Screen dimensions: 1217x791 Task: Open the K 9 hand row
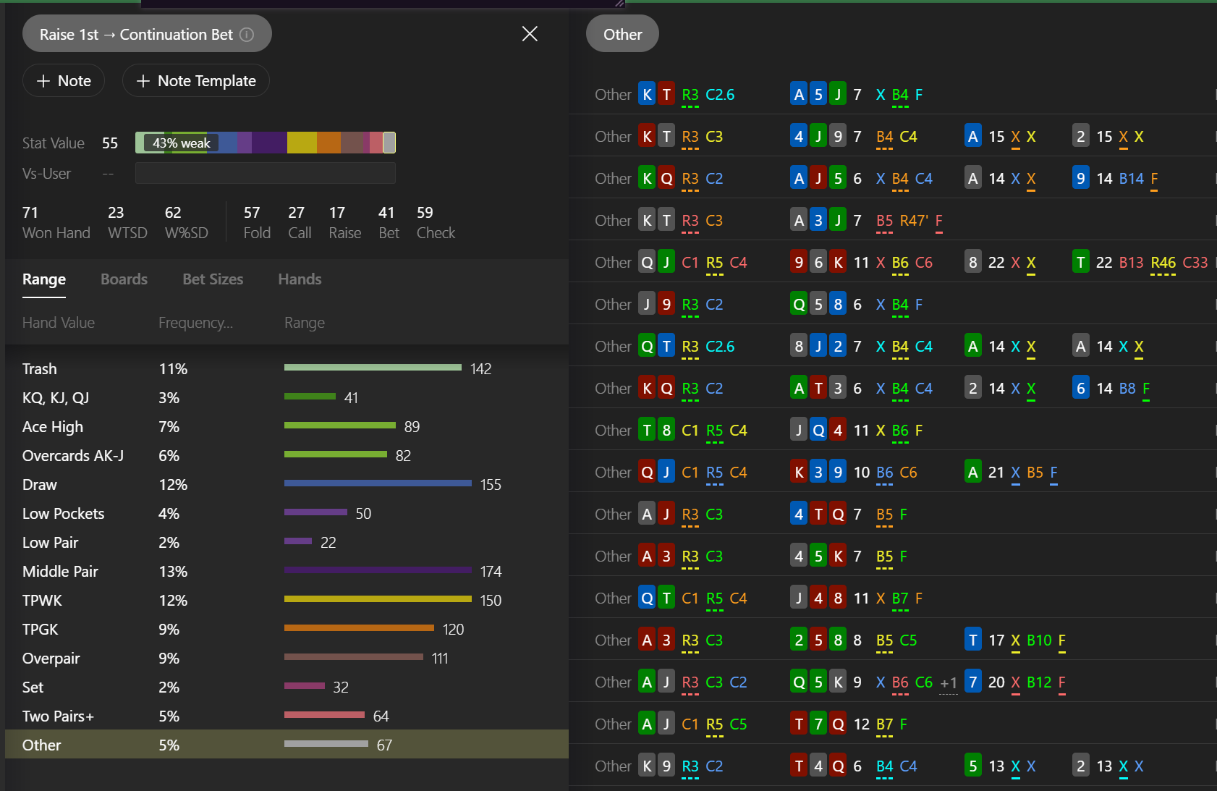pyautogui.click(x=893, y=766)
